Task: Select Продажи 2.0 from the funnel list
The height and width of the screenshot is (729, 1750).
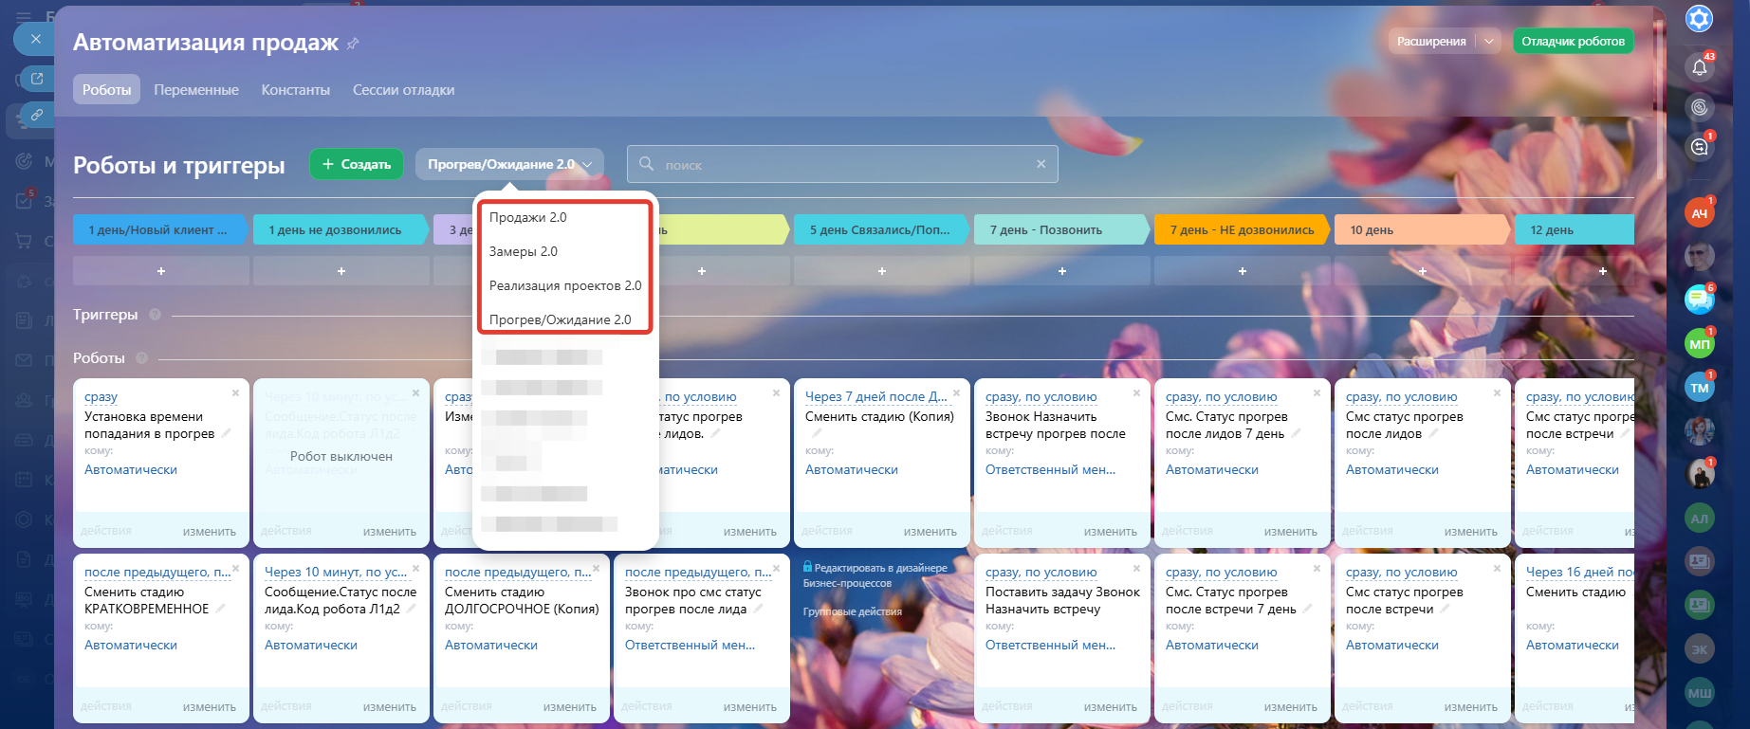Action: [x=527, y=217]
